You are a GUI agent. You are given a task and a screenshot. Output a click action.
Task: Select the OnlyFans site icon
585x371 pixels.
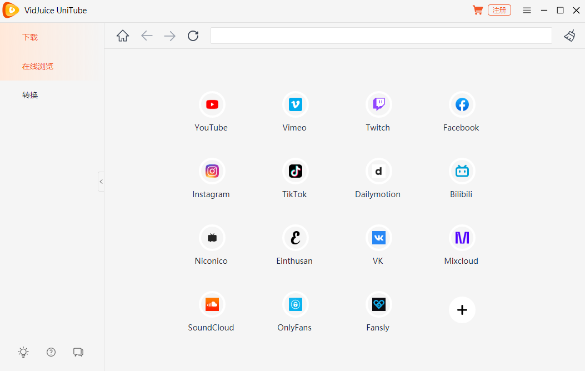[x=294, y=304]
